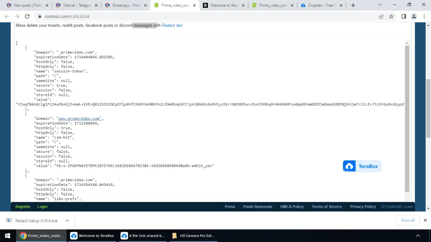The height and width of the screenshot is (242, 431).
Task: Switch to Giveaways - Prime tab
Action: click(x=126, y=5)
